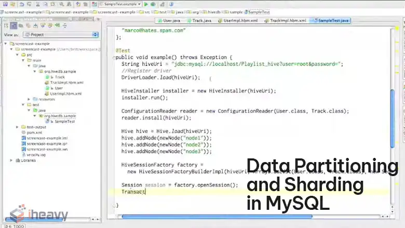Open the View as Project combo box
This screenshot has height=228, width=405.
pos(61,35)
